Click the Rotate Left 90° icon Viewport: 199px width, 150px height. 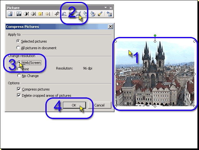pyautogui.click(x=64, y=14)
